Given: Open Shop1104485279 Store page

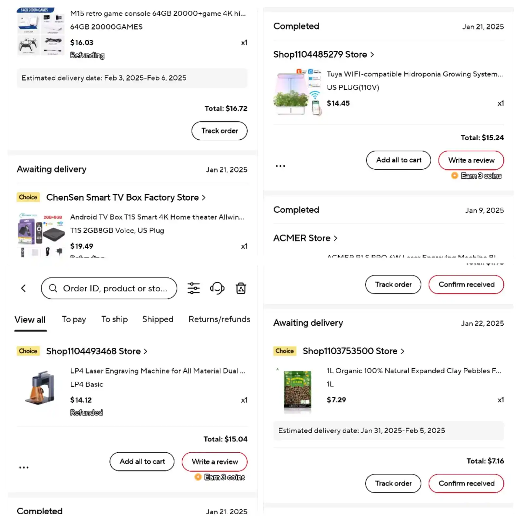Looking at the screenshot, I should pos(323,54).
